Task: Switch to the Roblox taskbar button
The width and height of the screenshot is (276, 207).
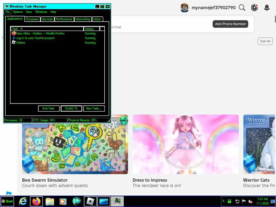Action: (x=90, y=201)
